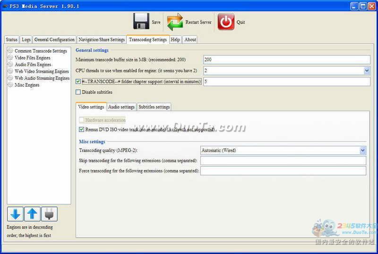378x254 pixels.
Task: Select the Video settings sub-tab
Action: point(91,107)
